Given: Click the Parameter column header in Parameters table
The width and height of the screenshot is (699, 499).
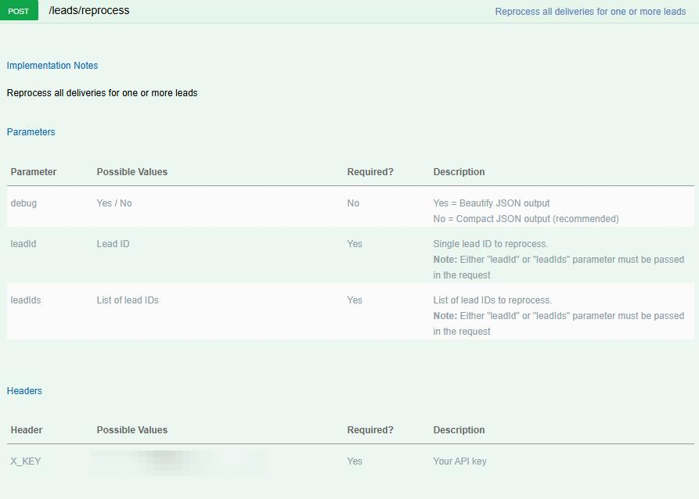Looking at the screenshot, I should tap(34, 172).
